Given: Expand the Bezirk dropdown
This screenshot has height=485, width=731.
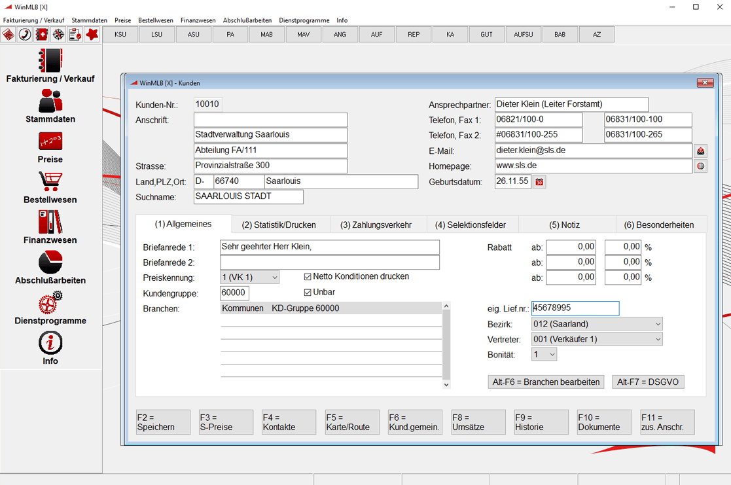Looking at the screenshot, I should [658, 324].
